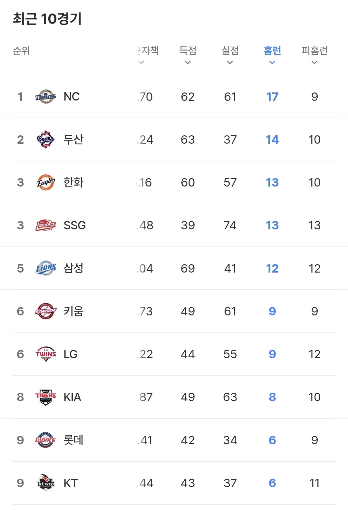Tap the KIA Tigers logo
Screen dimensions: 348x510
[x=45, y=397]
